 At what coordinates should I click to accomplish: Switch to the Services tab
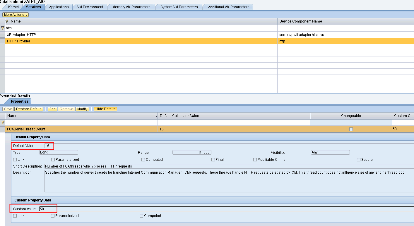(x=33, y=7)
